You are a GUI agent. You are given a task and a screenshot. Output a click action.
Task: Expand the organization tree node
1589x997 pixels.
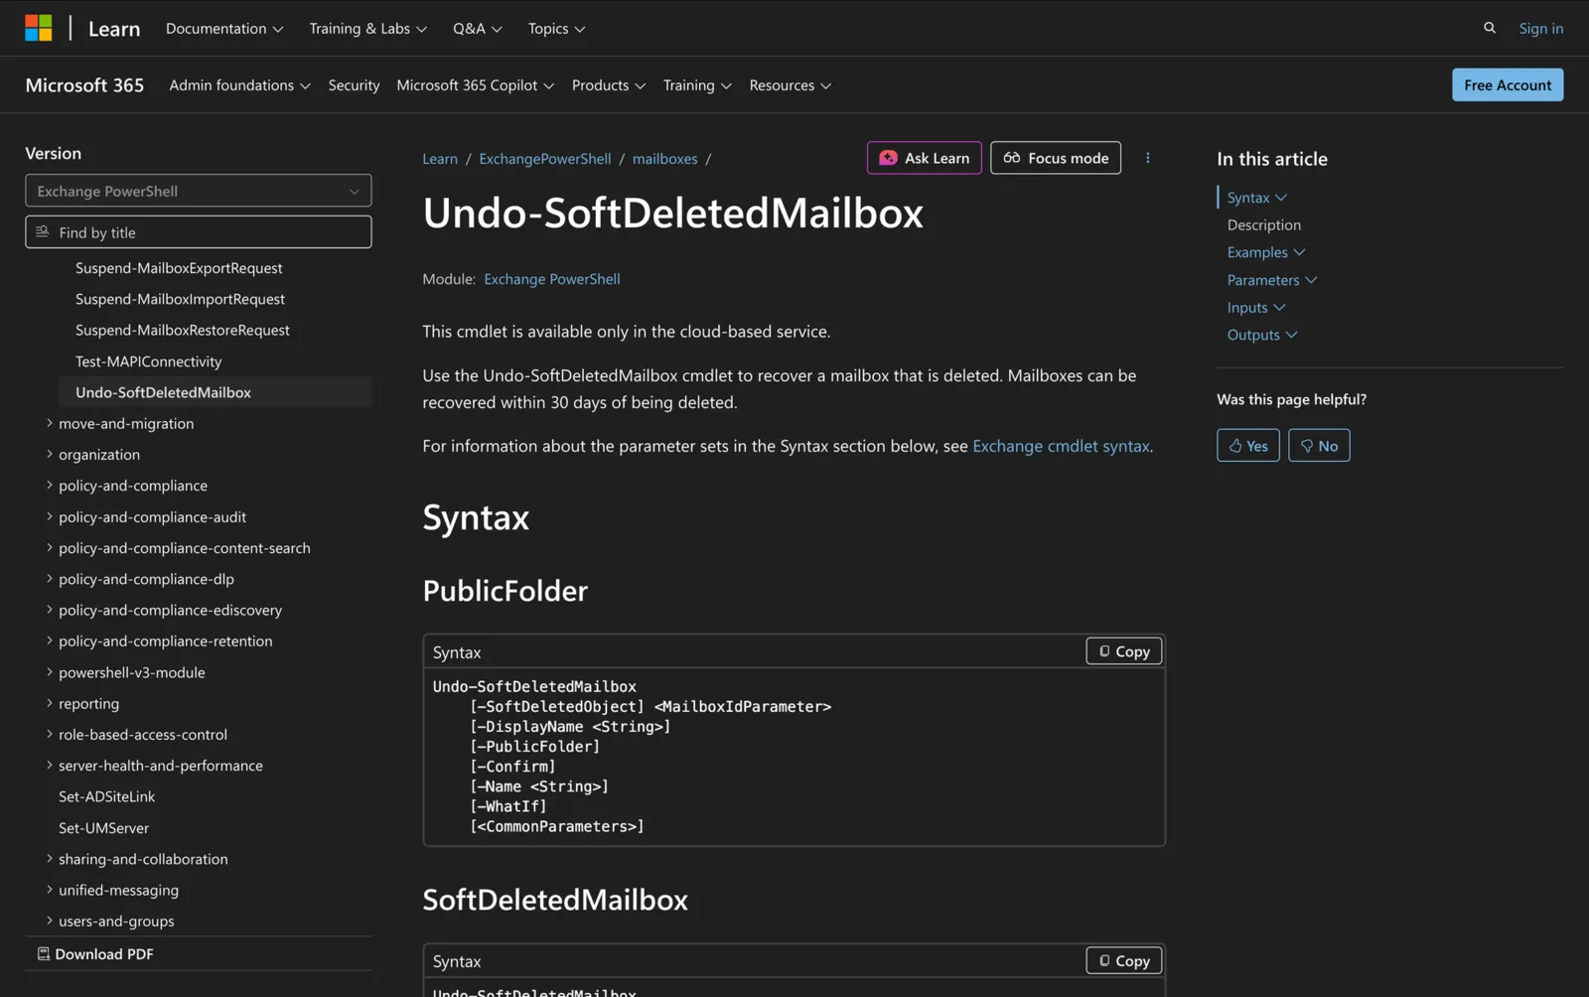click(x=50, y=454)
